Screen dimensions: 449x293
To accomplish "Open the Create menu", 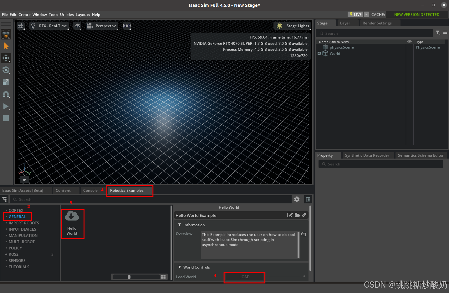I will [x=24, y=15].
